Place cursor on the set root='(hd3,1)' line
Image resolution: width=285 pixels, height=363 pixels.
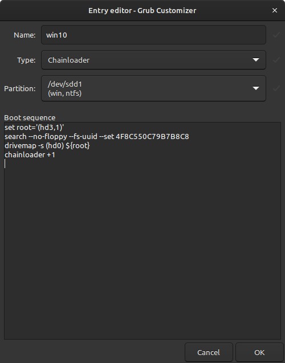[x=34, y=127]
